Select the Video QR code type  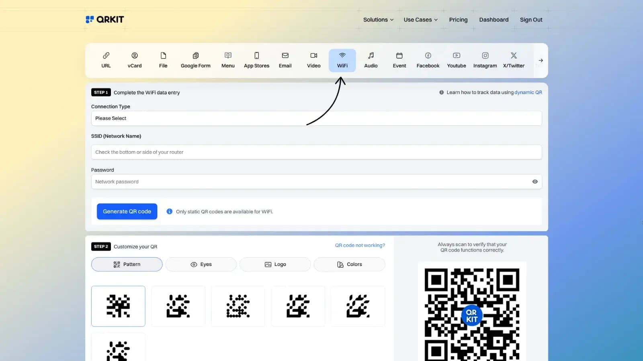[313, 60]
